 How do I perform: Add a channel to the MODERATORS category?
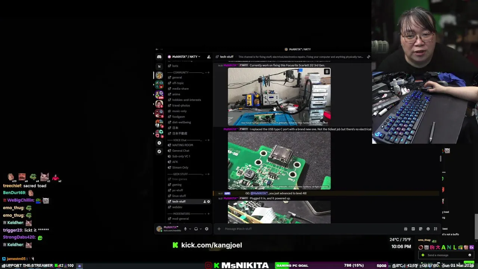click(208, 214)
